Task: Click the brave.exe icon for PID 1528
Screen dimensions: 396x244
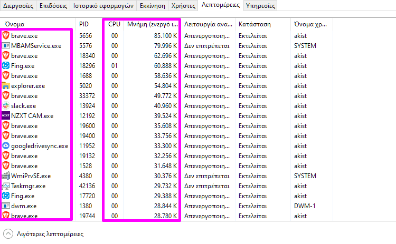Action: pos(6,165)
